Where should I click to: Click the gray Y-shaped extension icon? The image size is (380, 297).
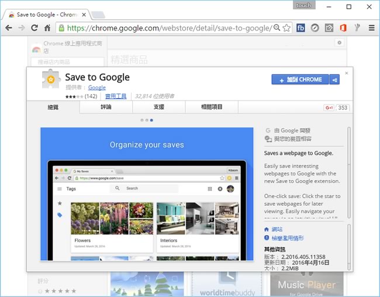click(x=357, y=27)
